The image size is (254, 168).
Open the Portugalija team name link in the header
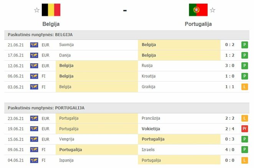click(198, 24)
